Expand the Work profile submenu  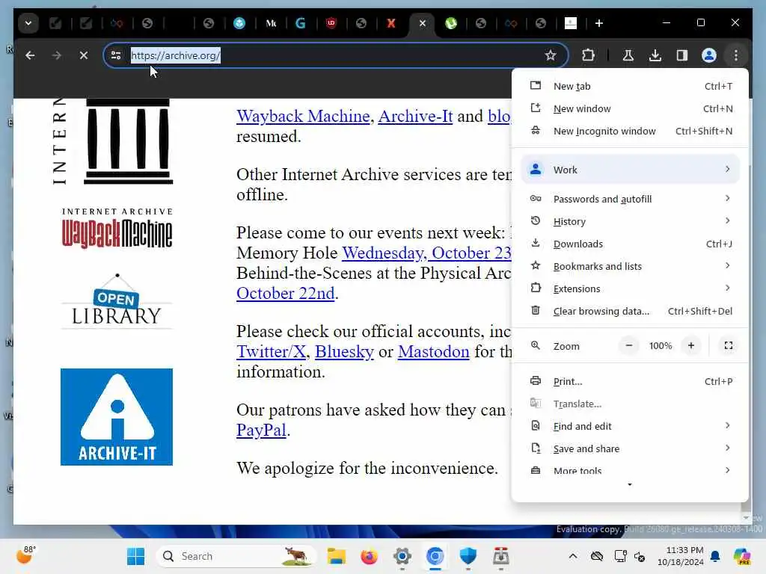pos(630,170)
